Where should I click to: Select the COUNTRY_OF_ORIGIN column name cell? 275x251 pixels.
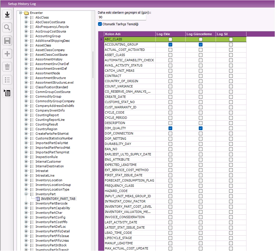point(129,81)
